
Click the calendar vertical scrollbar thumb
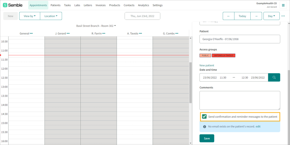(191, 83)
